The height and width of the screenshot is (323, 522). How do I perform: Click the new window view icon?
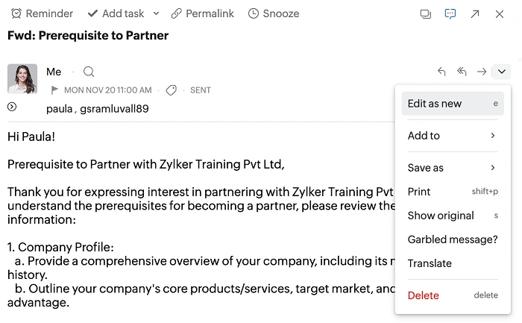pyautogui.click(x=426, y=13)
